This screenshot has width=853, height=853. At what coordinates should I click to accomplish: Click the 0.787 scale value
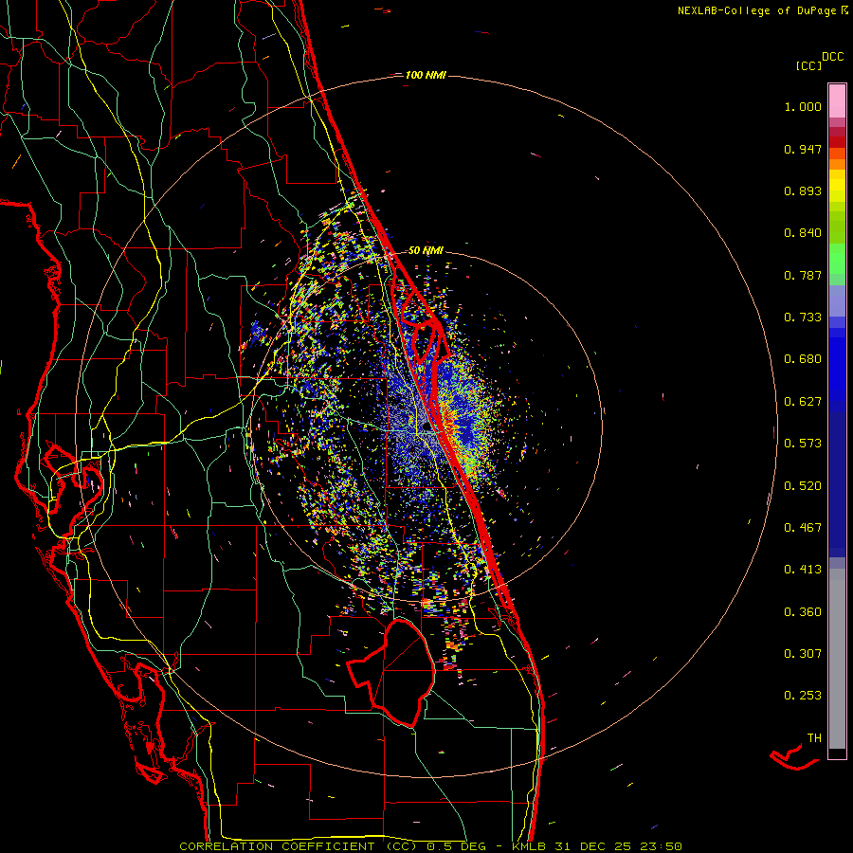[x=803, y=275]
